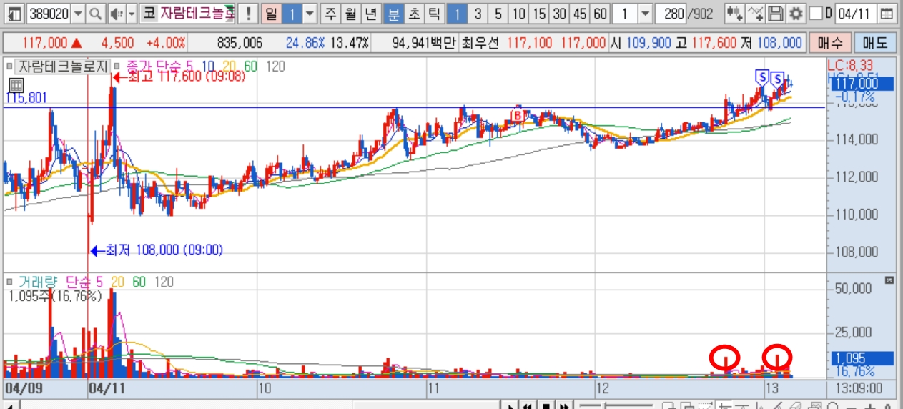Click the orange 20 volume average label

(x=119, y=282)
